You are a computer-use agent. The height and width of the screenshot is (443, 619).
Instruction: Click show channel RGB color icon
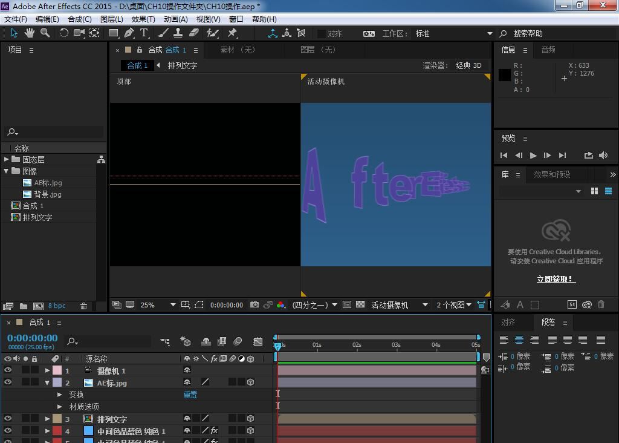280,304
